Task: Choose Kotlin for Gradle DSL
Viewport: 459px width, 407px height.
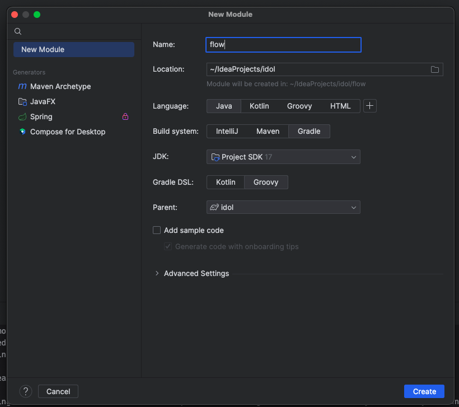Action: (226, 182)
